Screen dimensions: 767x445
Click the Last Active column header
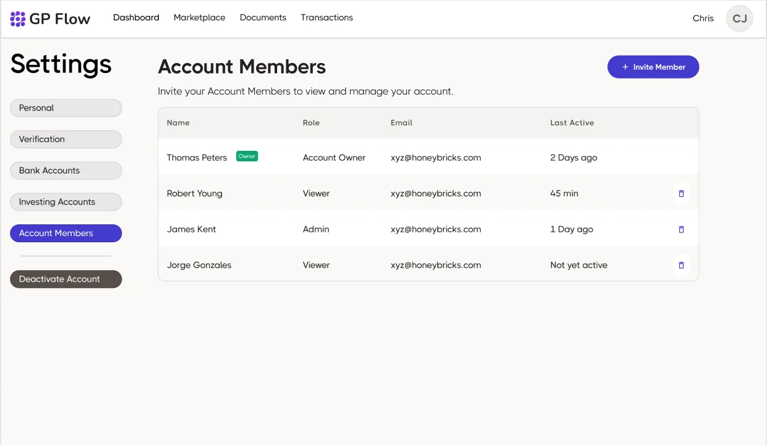coord(572,122)
